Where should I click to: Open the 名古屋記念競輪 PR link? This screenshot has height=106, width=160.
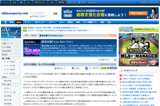[x=53, y=28]
